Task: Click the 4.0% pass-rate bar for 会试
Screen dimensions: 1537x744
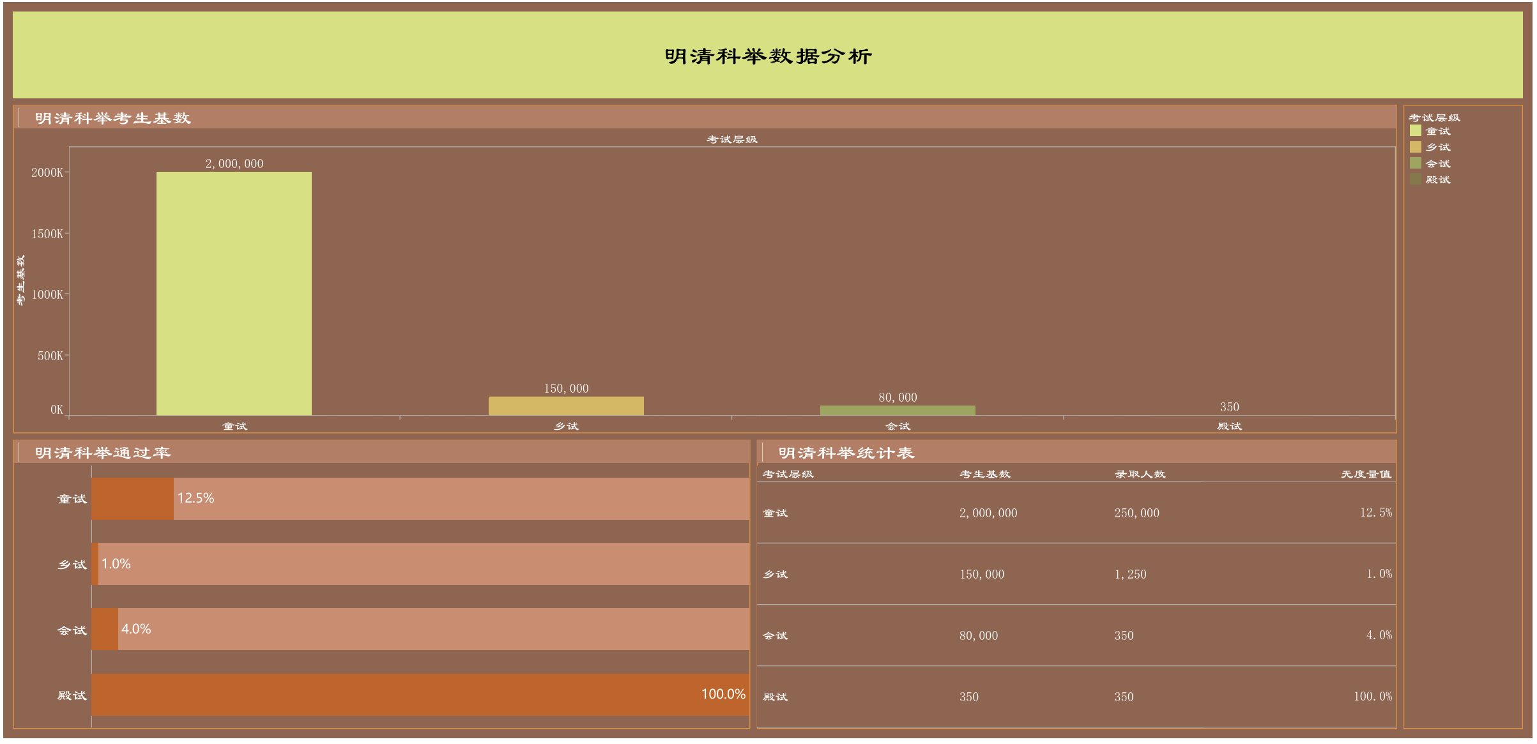Action: [x=105, y=629]
